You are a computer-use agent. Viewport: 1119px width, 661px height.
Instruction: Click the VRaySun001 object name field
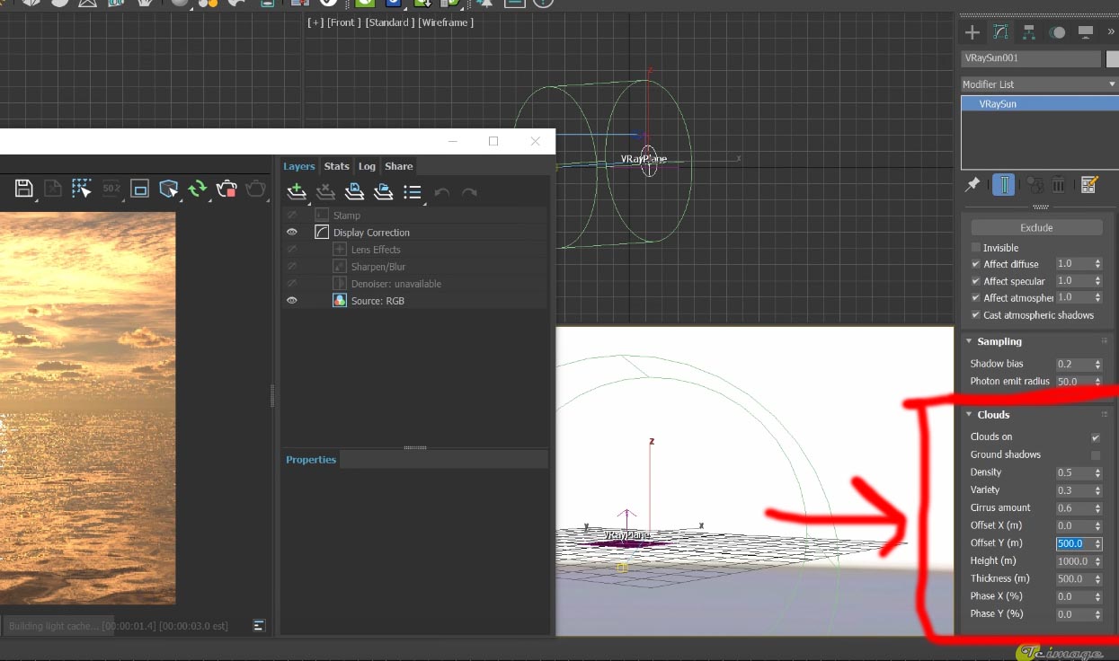point(1030,58)
